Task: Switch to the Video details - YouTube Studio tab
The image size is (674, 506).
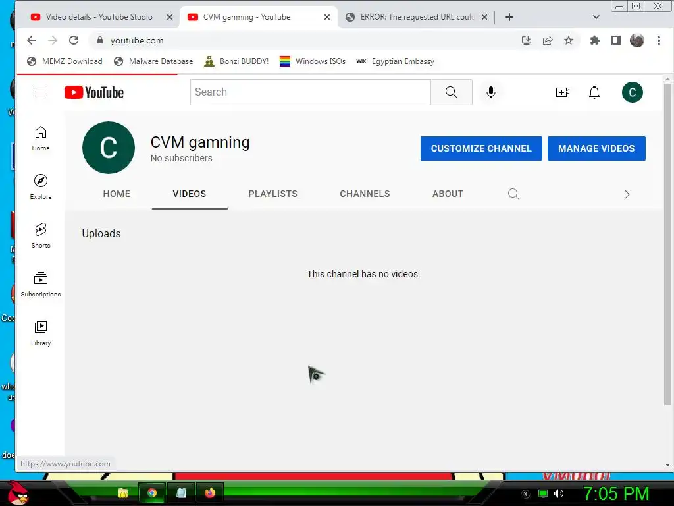Action: tap(99, 17)
